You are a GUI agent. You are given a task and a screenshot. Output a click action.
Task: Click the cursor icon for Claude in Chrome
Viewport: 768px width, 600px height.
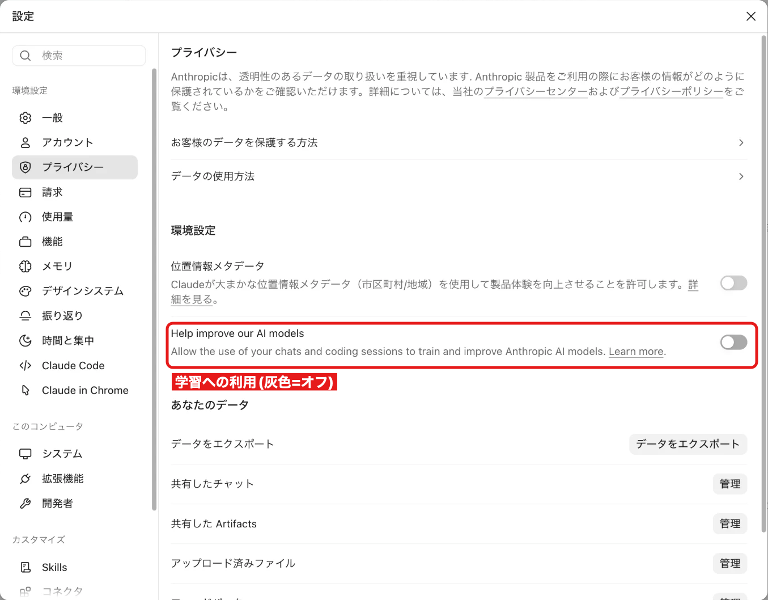click(x=26, y=391)
